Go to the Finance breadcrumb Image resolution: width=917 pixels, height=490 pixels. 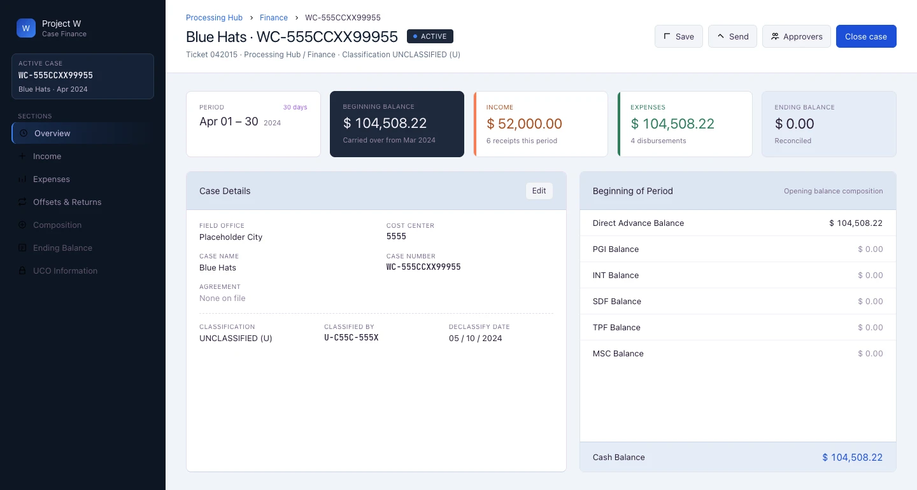pos(274,18)
